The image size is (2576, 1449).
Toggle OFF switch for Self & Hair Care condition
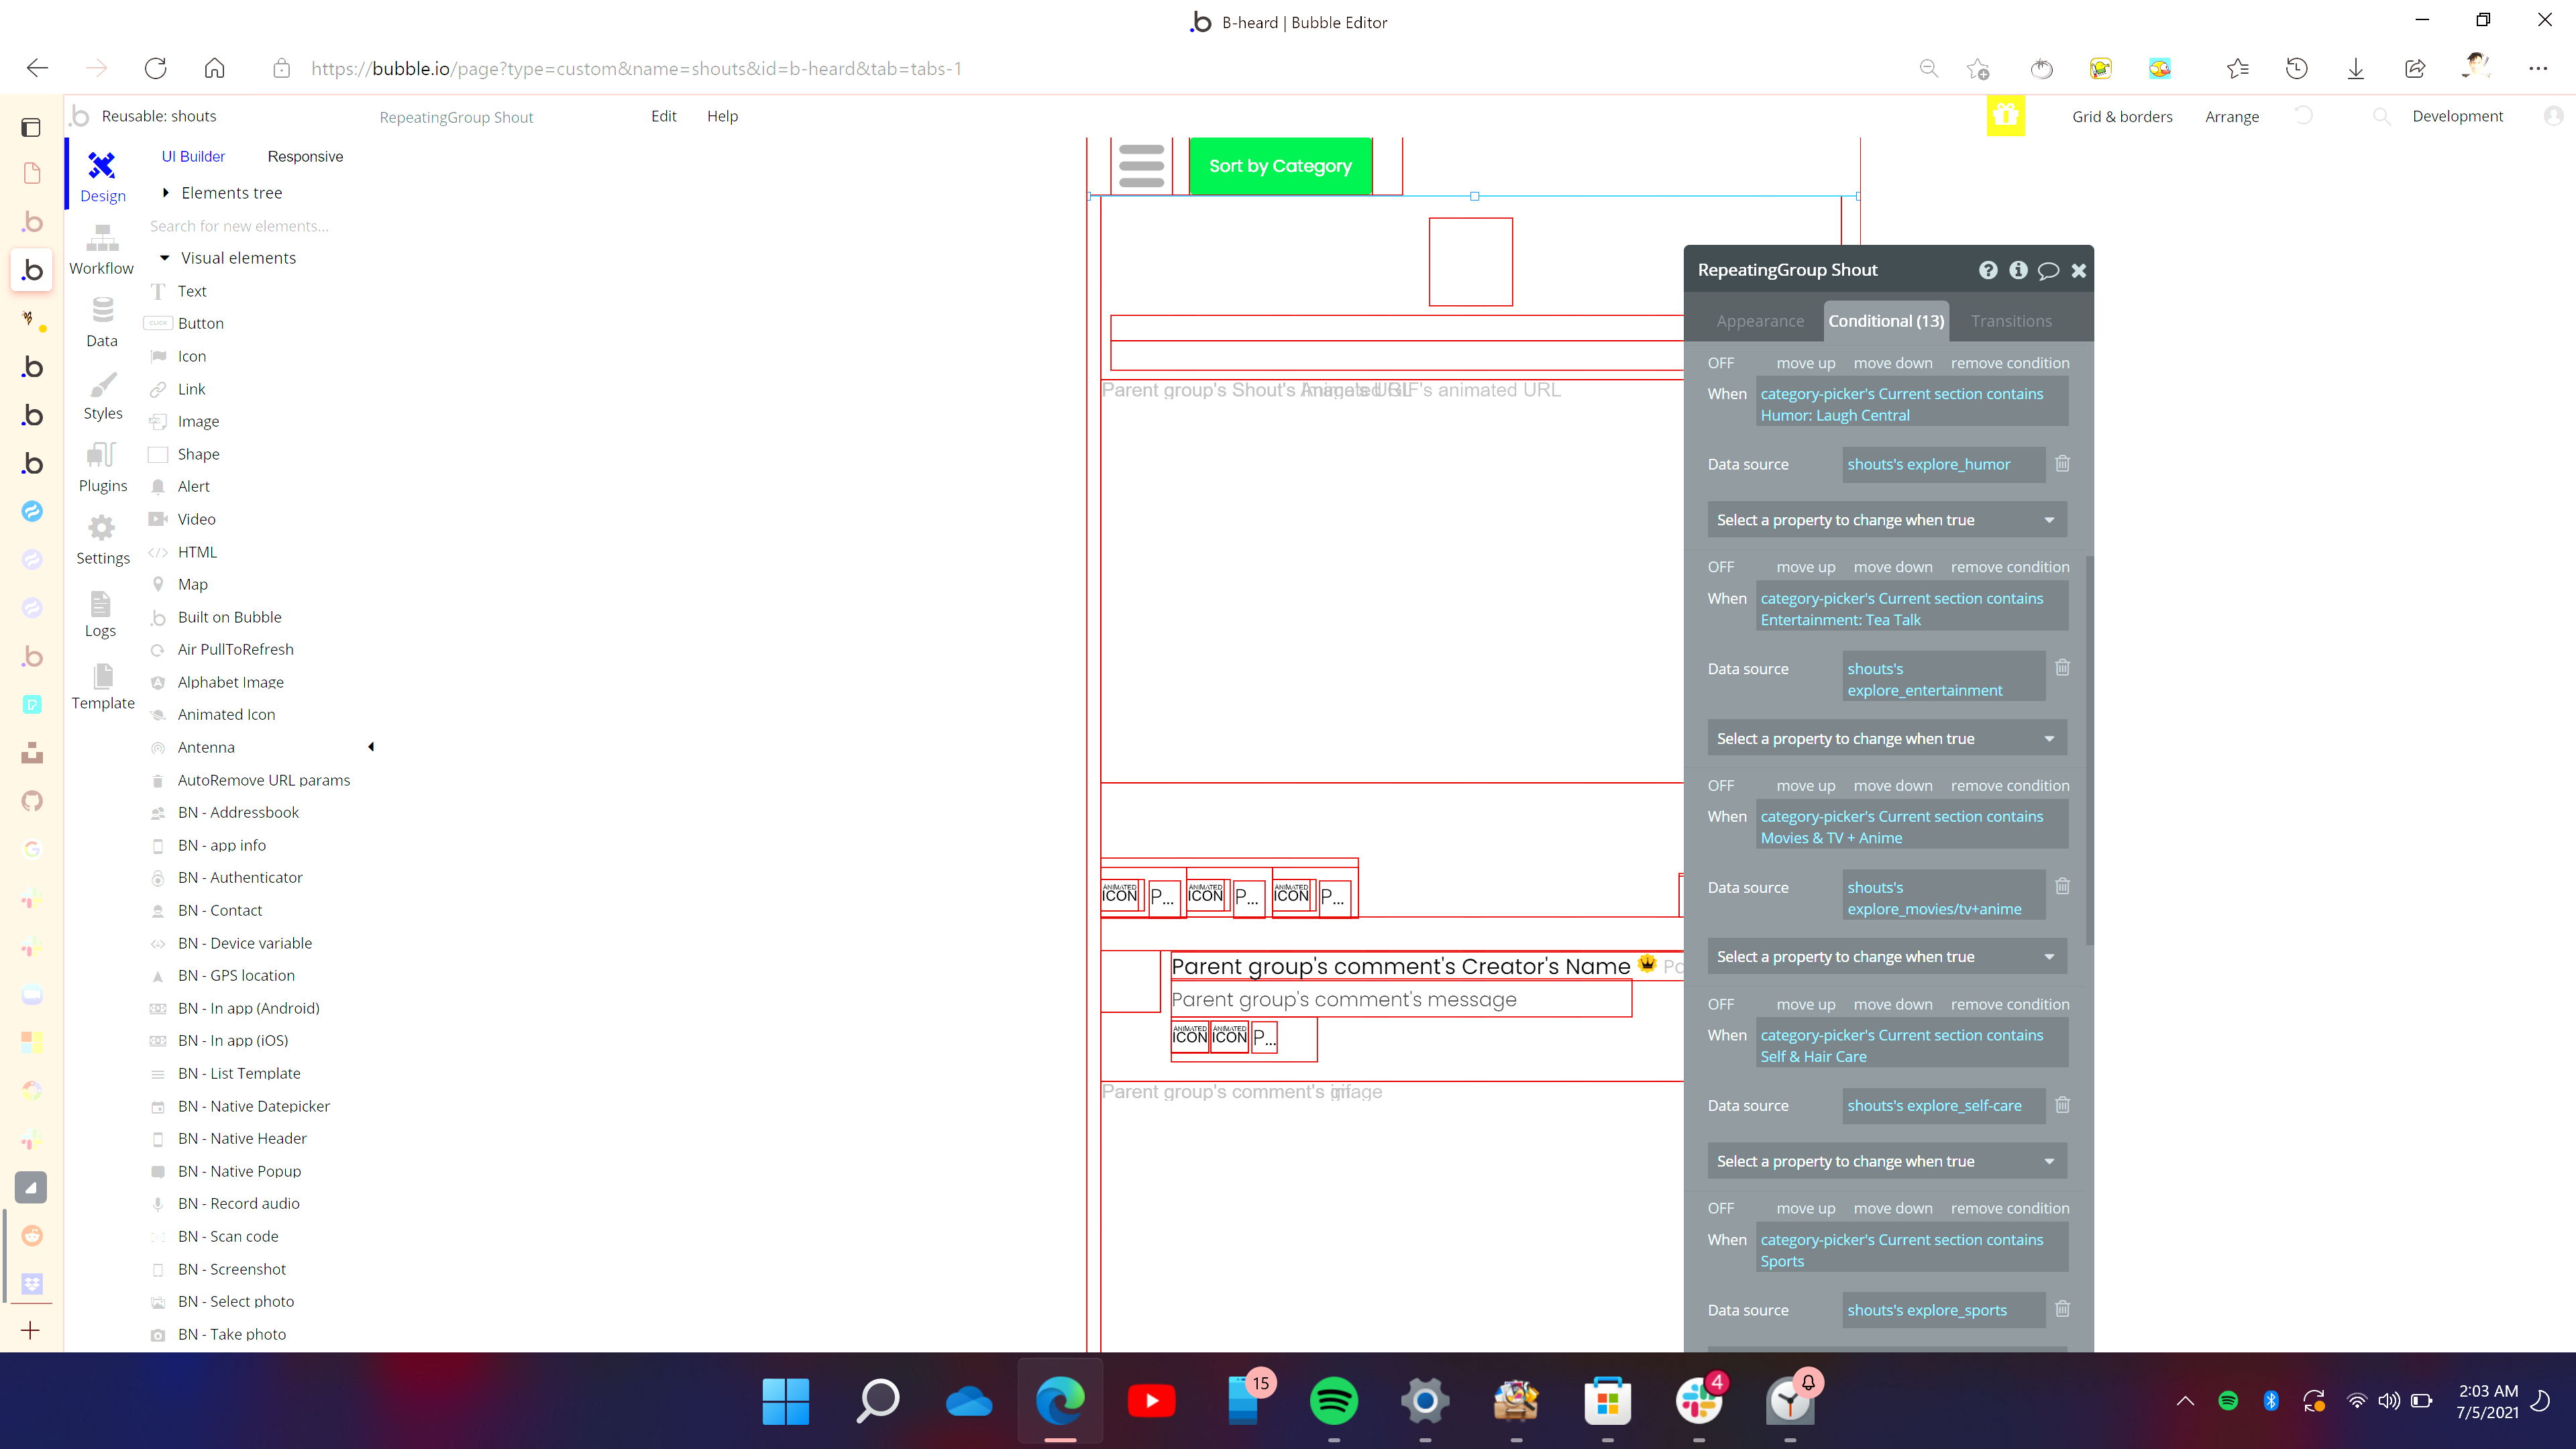tap(1720, 1004)
